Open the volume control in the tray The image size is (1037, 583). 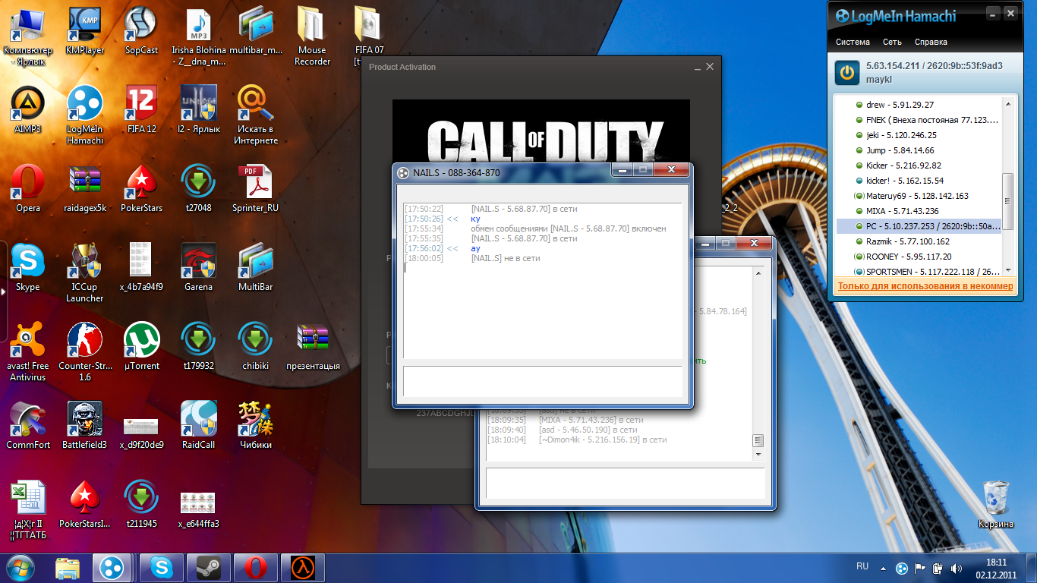point(957,567)
